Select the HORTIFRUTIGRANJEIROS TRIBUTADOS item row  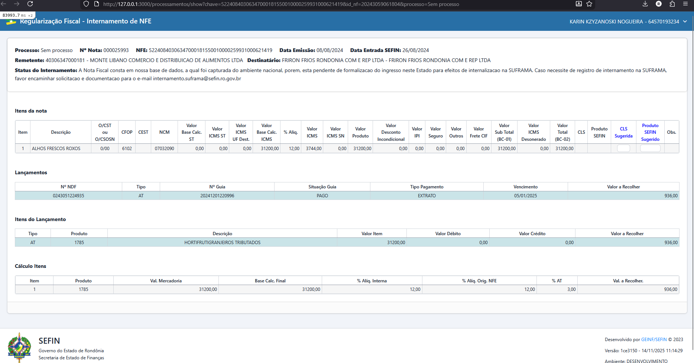[x=222, y=243]
